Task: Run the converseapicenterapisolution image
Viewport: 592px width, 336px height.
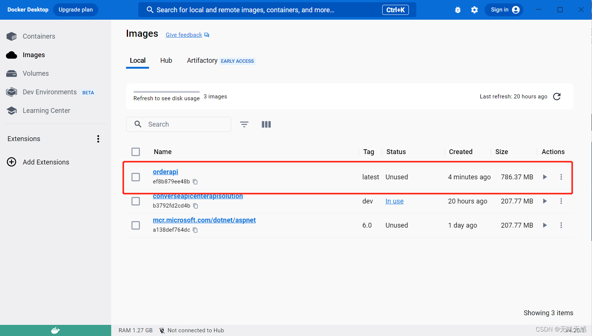Action: click(545, 201)
